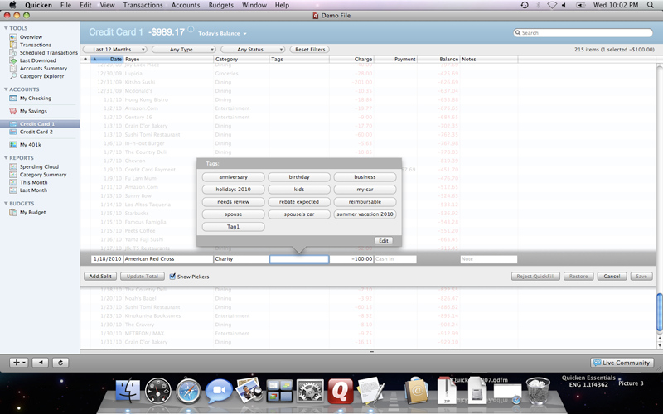This screenshot has height=414, width=663.
Task: Open the Window menu
Action: pos(254,5)
